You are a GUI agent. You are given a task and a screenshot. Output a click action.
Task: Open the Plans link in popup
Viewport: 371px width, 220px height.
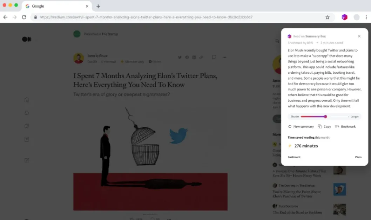point(358,157)
